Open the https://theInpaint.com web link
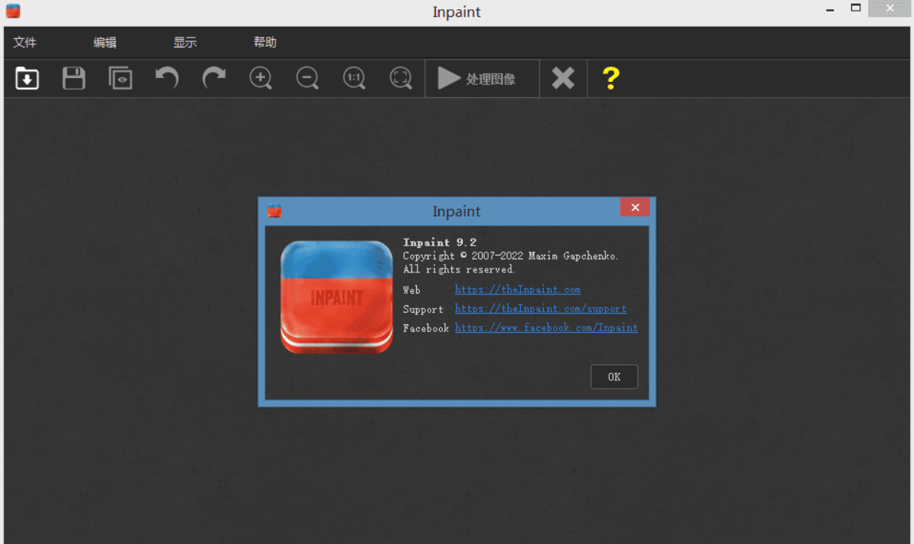The height and width of the screenshot is (544, 914). pyautogui.click(x=517, y=290)
